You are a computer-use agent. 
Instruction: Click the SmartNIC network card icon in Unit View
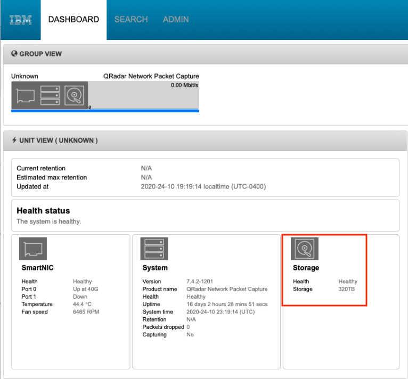(33, 249)
